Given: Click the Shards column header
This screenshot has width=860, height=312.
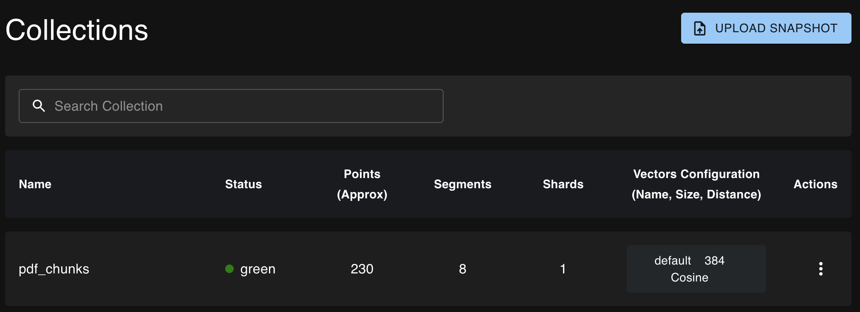Looking at the screenshot, I should [563, 184].
